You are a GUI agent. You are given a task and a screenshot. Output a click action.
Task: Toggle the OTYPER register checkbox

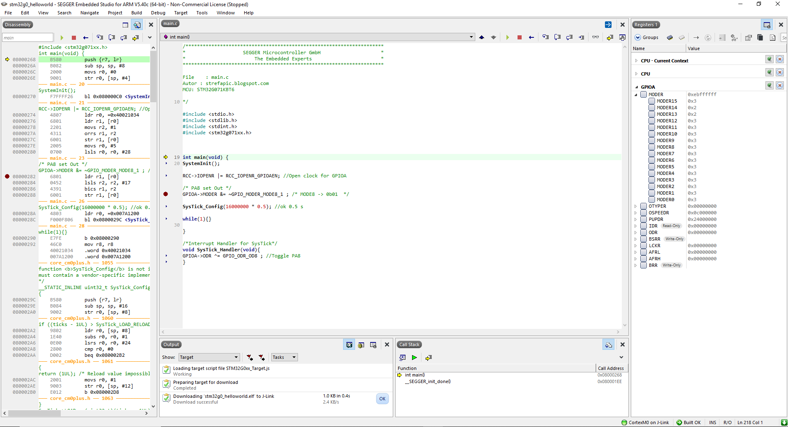(x=644, y=206)
